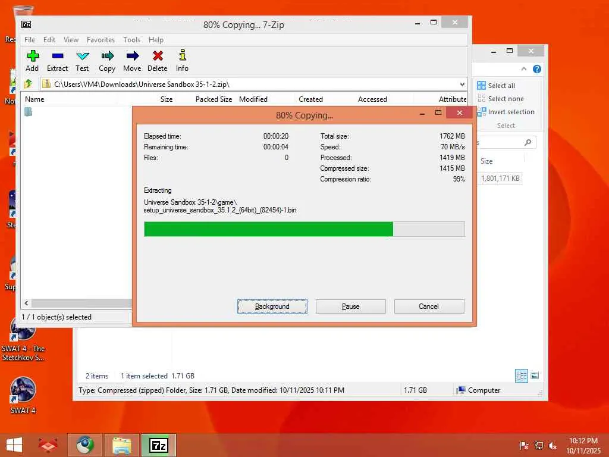Click Invert selection in Explorer
The height and width of the screenshot is (457, 609).
click(506, 112)
